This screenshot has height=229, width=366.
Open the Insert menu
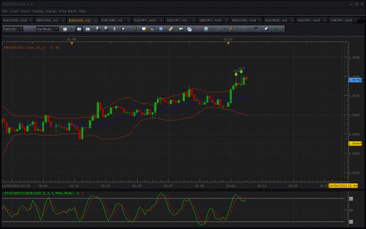point(25,11)
